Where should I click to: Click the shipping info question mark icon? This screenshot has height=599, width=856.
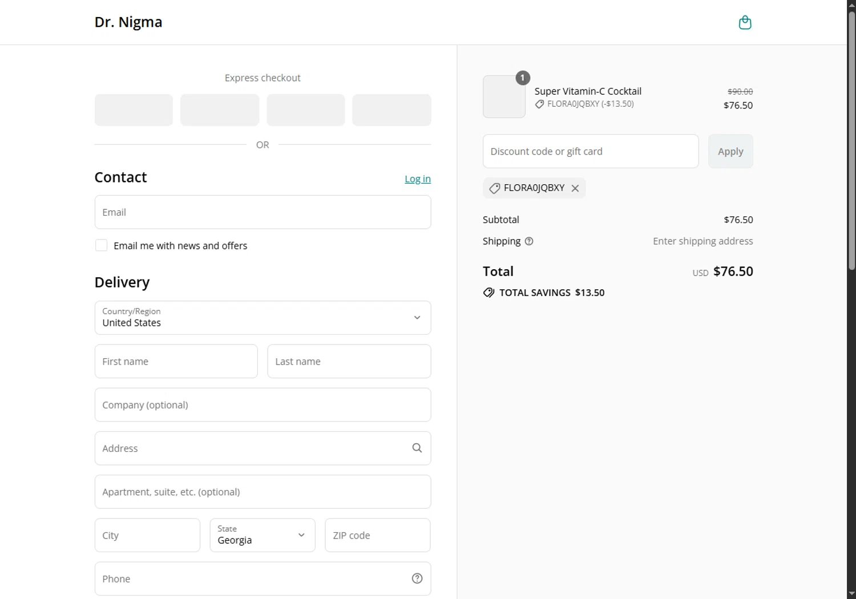(529, 241)
